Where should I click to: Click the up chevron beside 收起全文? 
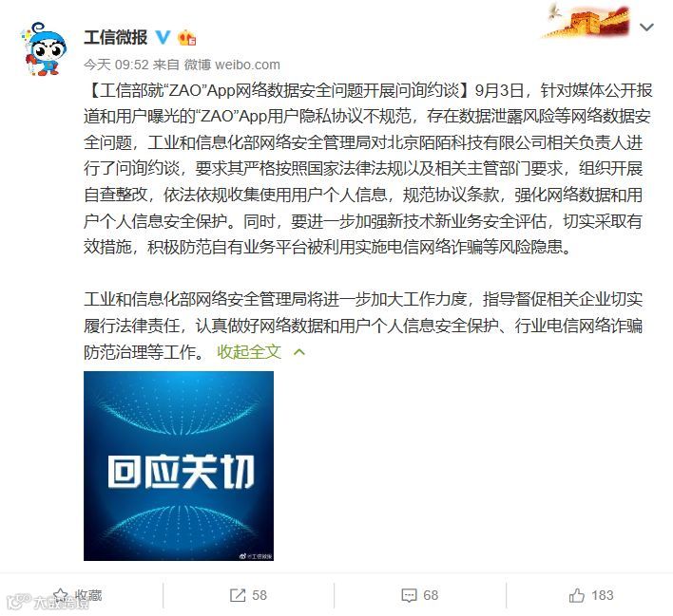point(299,352)
